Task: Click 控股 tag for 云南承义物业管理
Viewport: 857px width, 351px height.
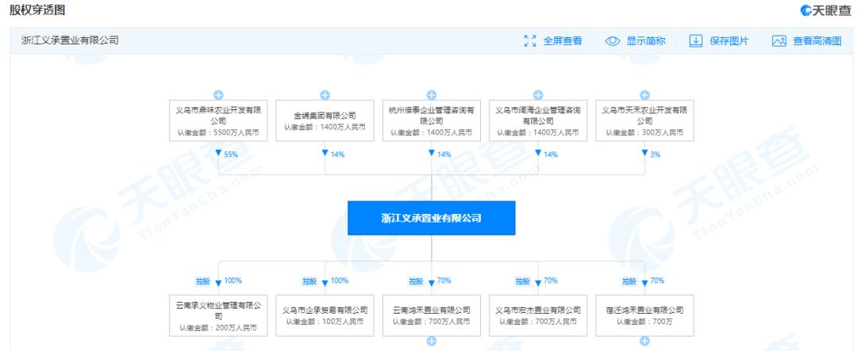Action: [203, 281]
